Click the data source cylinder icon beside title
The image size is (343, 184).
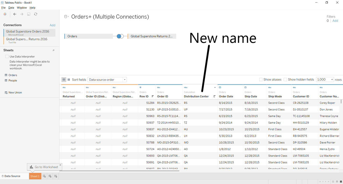tap(66, 17)
